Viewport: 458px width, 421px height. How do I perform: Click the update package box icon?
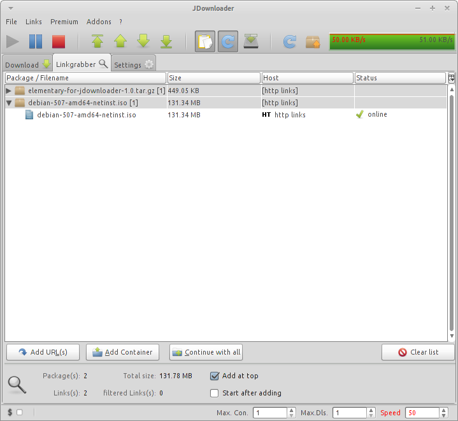(313, 42)
